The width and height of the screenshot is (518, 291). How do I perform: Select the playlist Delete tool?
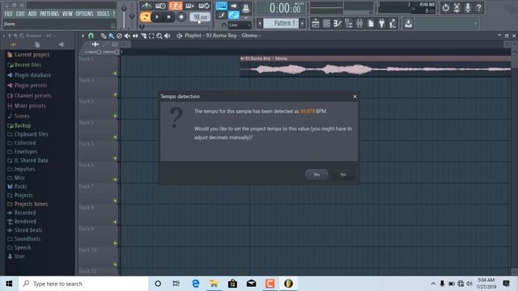(119, 36)
